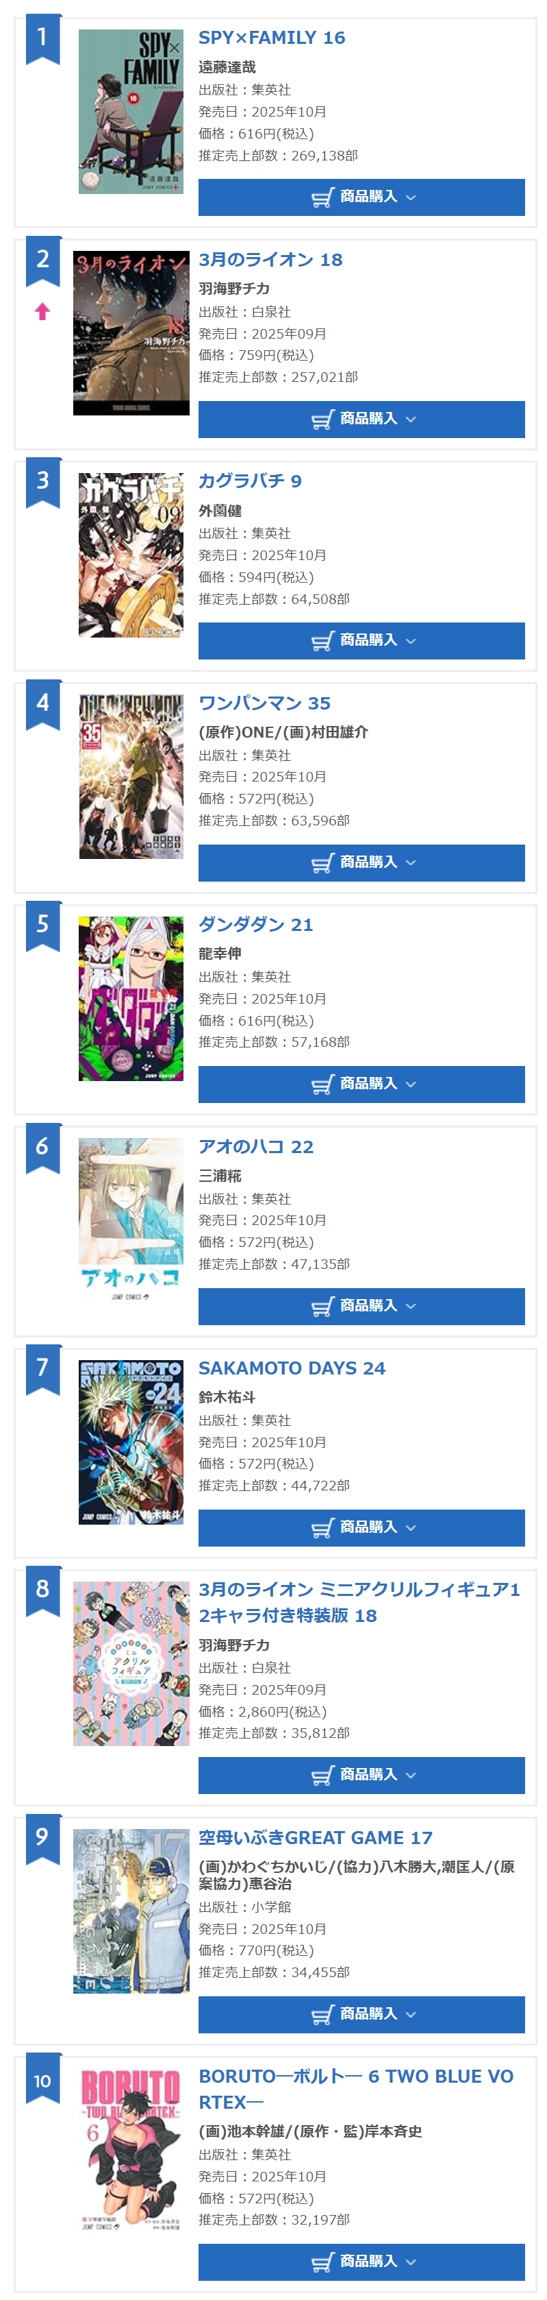Click the アオのハコ 22 cover image
Screen dimensions: 547x2300
click(131, 1220)
